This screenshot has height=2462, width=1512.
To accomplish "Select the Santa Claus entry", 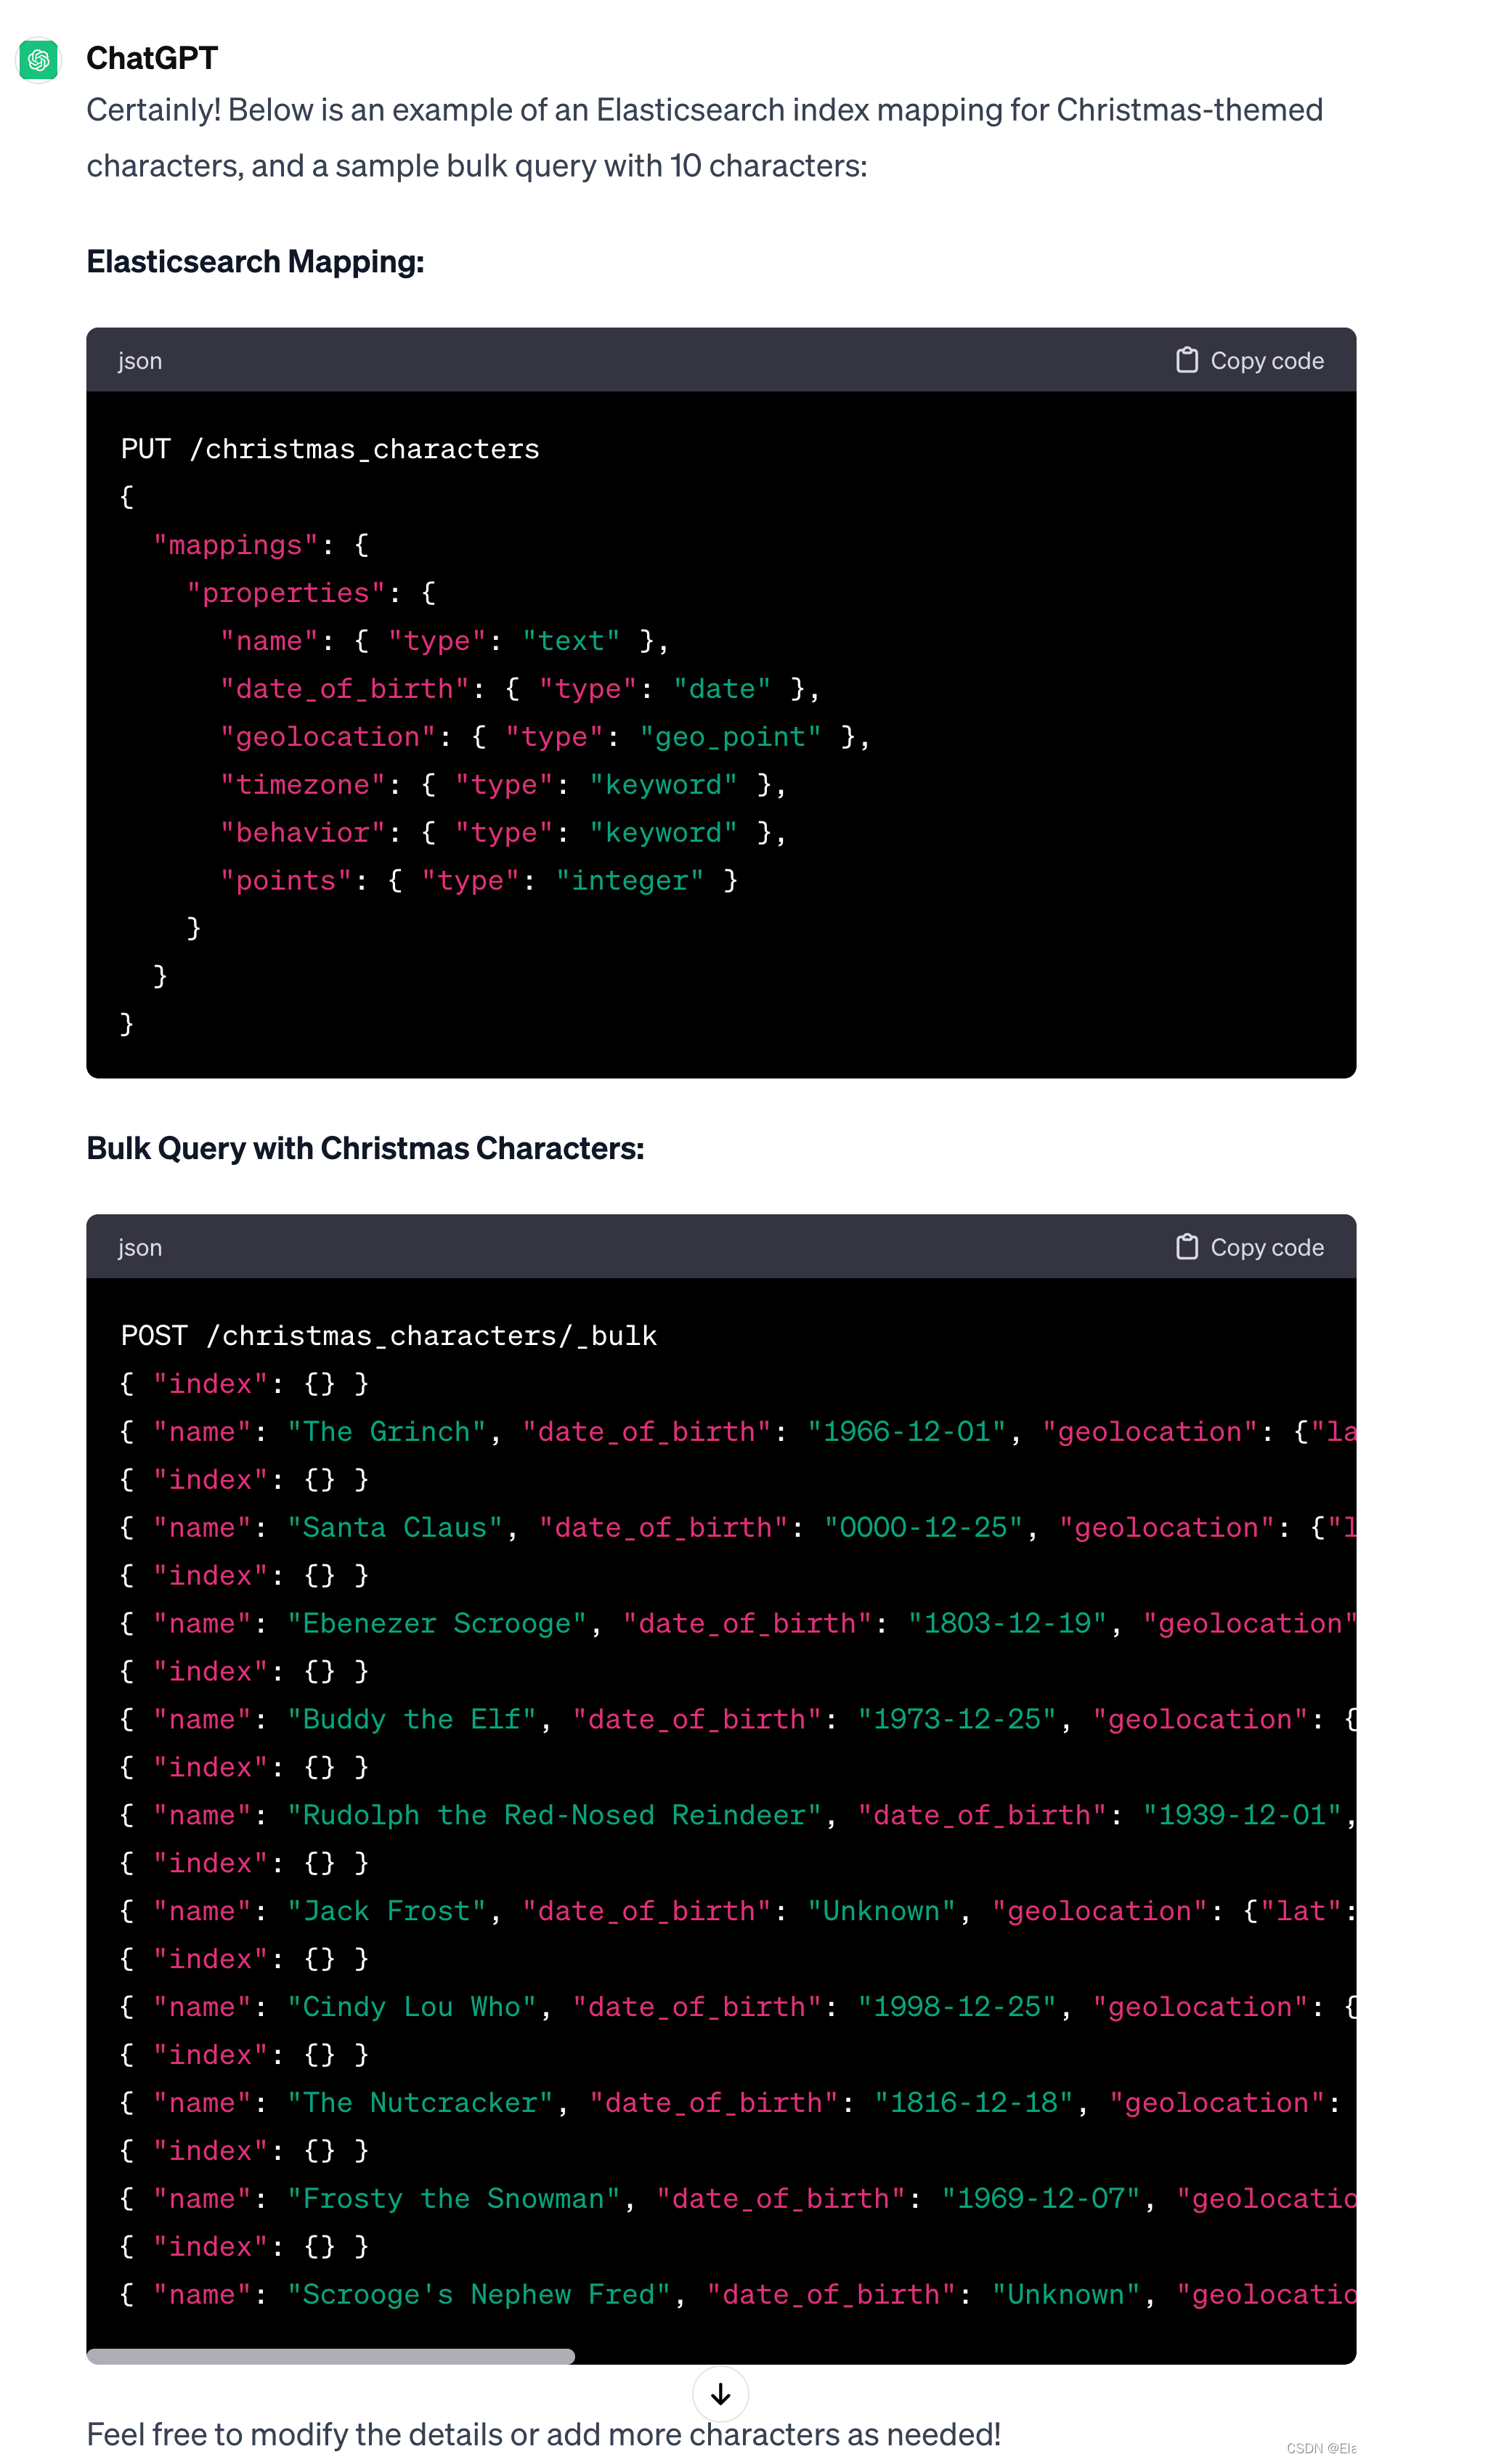I will coord(394,1527).
